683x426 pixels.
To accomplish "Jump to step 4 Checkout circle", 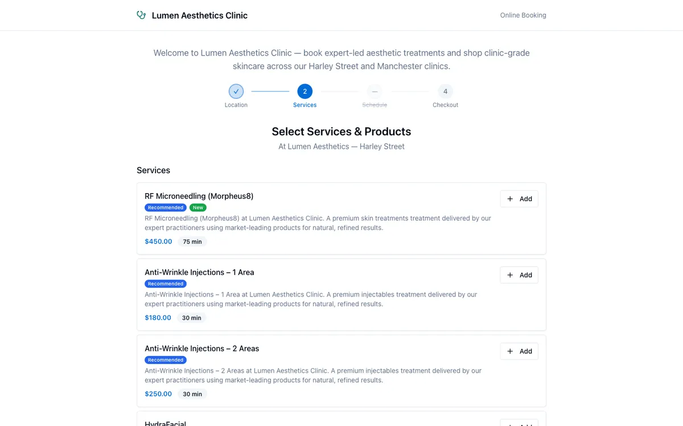I will click(x=445, y=91).
